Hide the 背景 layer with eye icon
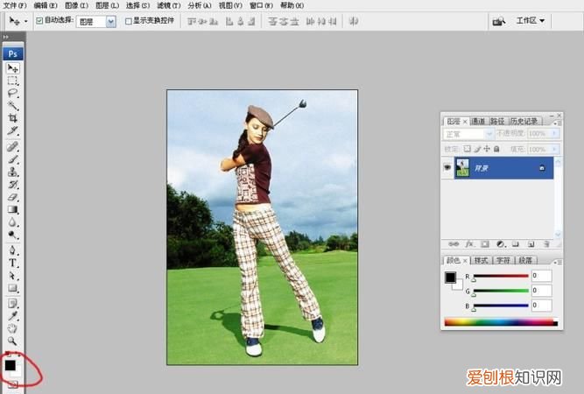This screenshot has width=584, height=394. [447, 167]
